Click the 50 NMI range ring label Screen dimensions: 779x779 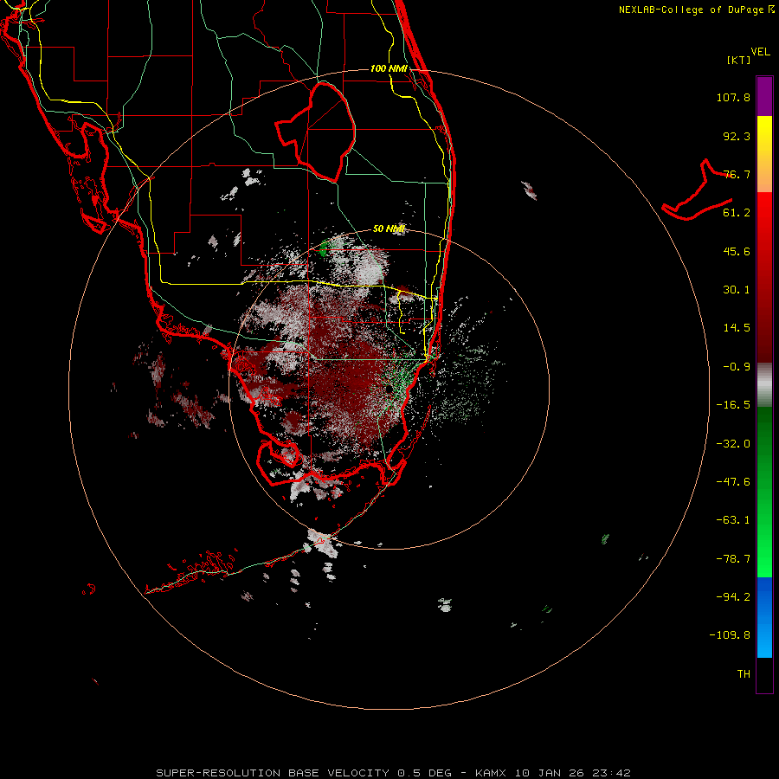coord(389,229)
